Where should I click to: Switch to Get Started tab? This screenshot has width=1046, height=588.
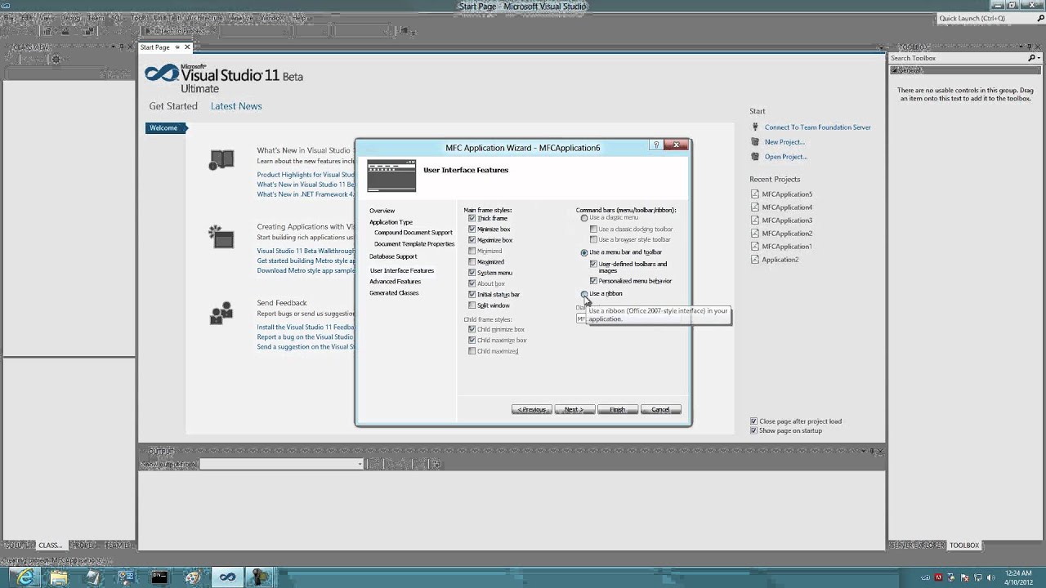pos(173,106)
